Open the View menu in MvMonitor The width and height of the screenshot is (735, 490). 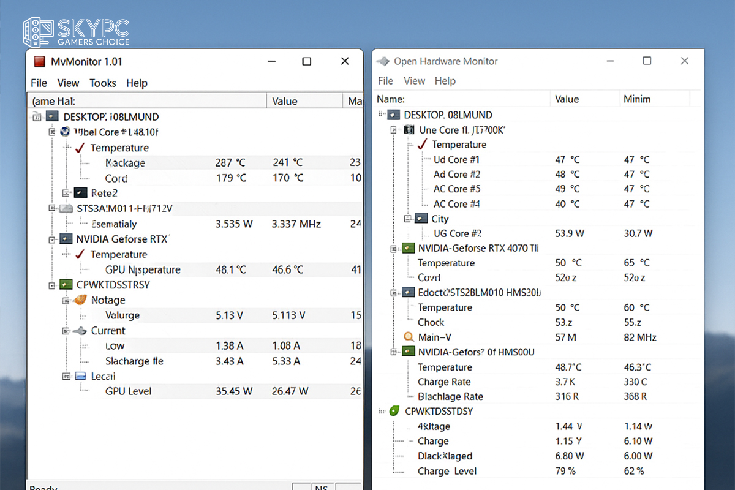68,83
